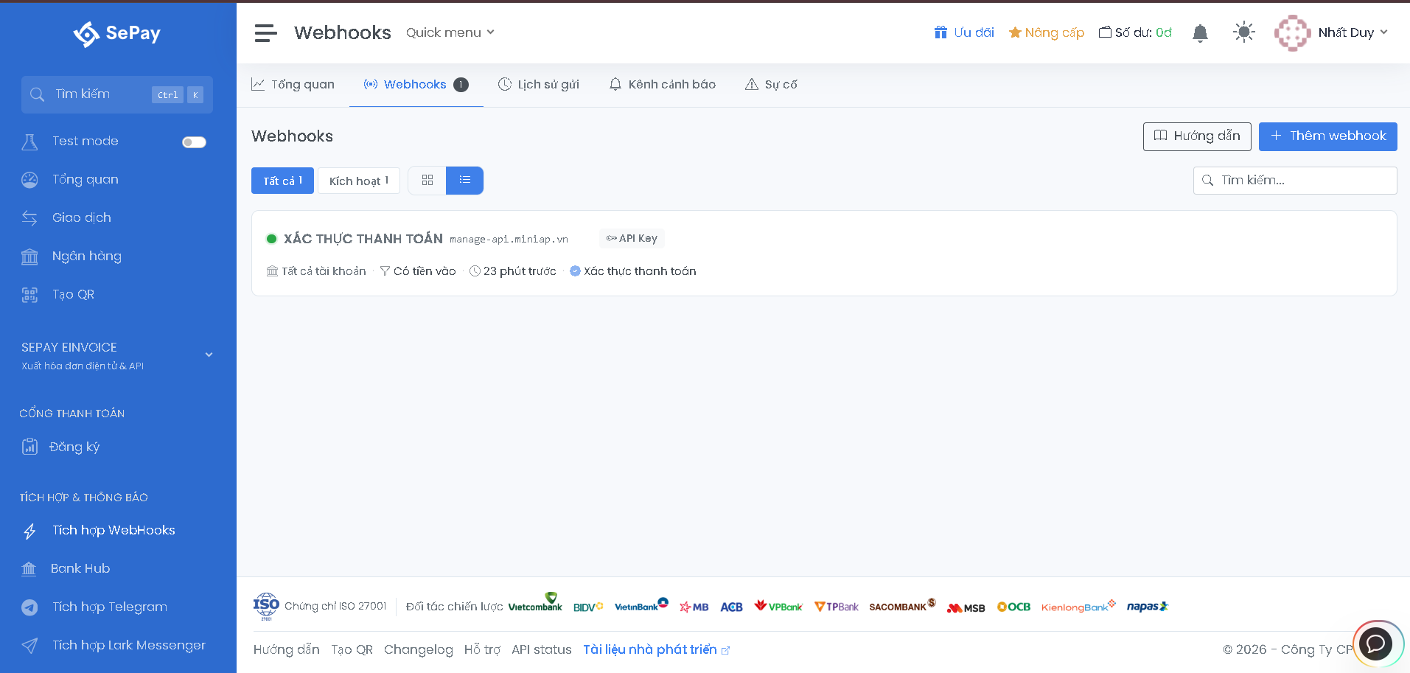Focus the webhook Tìm kiếm field

pos(1295,181)
